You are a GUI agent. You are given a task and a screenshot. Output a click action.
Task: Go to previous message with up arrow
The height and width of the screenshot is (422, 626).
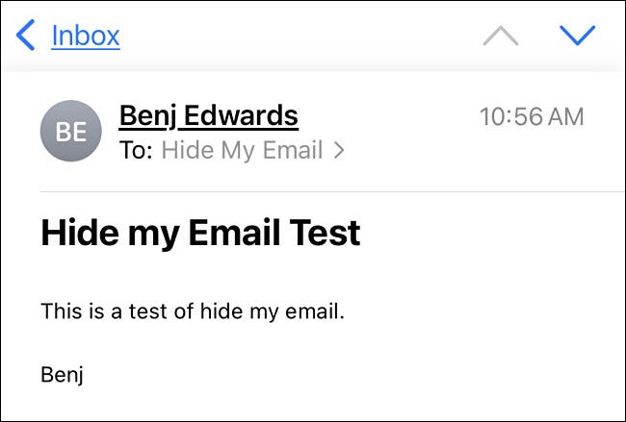(500, 37)
